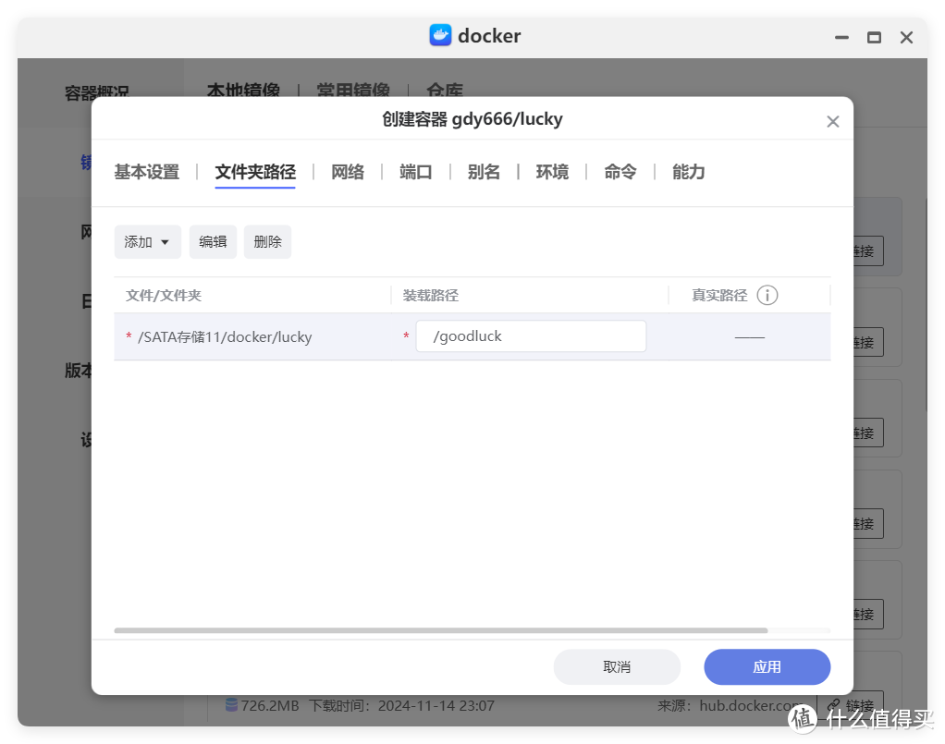Maximize the docker window
Image resolution: width=945 pixels, height=744 pixels.
(873, 37)
